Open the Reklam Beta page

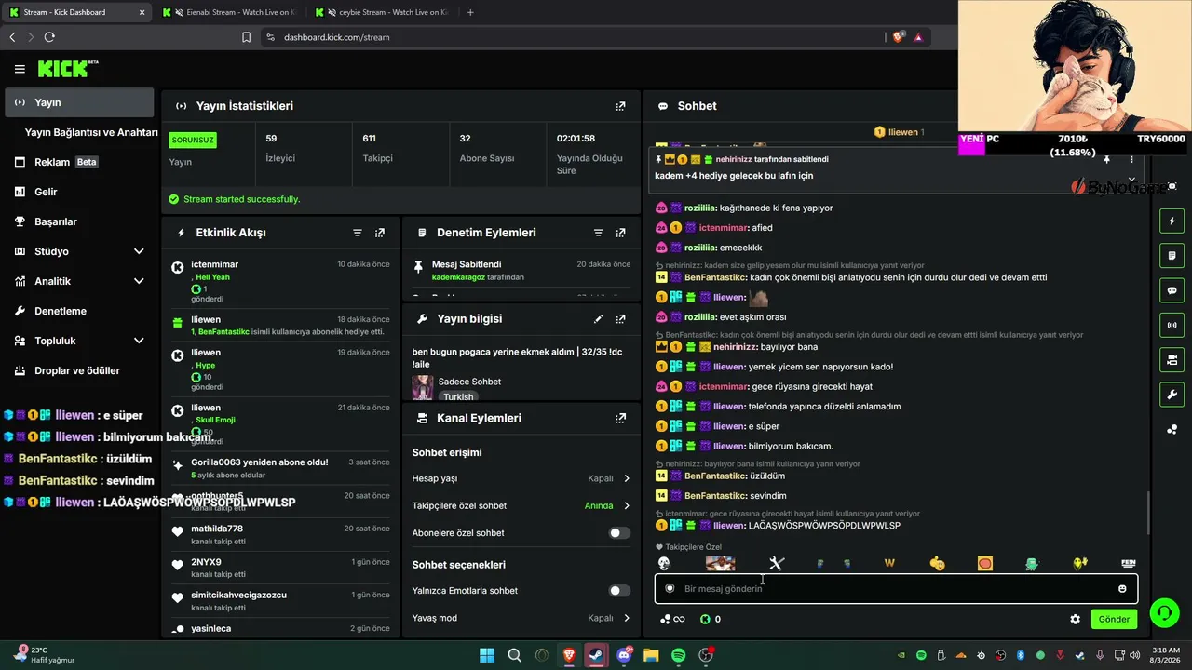coord(80,162)
